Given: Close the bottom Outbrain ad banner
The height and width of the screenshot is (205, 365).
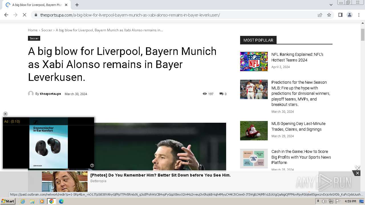Looking at the screenshot, I should pos(357,173).
